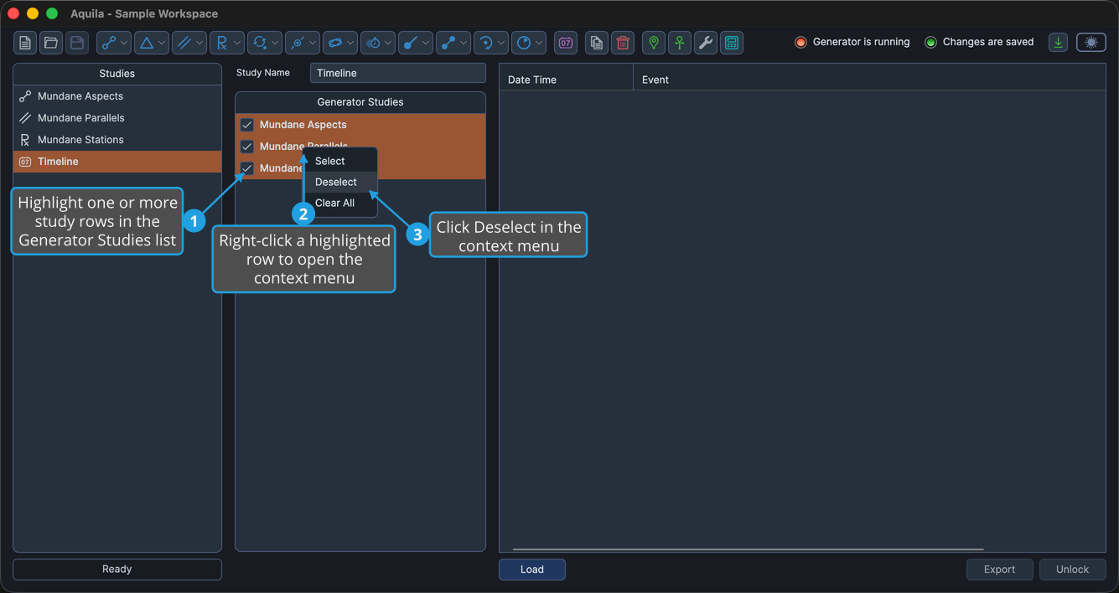
Task: Click the Ready status bar
Action: click(x=117, y=570)
